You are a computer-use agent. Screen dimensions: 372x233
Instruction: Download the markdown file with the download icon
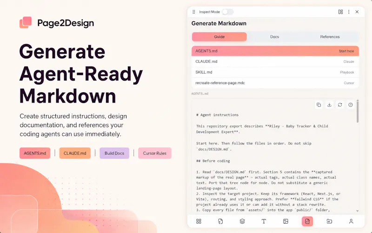tap(329, 105)
